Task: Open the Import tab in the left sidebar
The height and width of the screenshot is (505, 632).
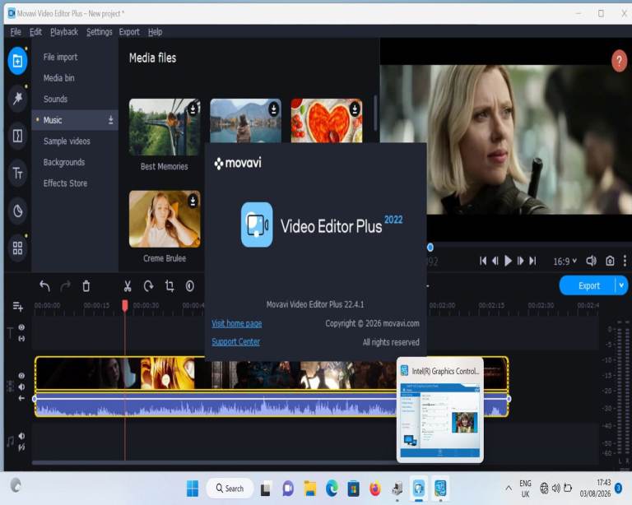Action: coord(17,61)
